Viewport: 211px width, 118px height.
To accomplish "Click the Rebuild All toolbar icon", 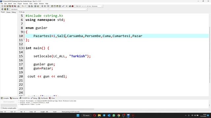I will [x=60, y=6].
